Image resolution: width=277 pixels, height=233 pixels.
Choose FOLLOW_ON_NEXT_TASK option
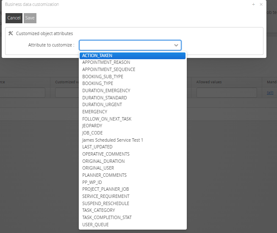click(133, 119)
